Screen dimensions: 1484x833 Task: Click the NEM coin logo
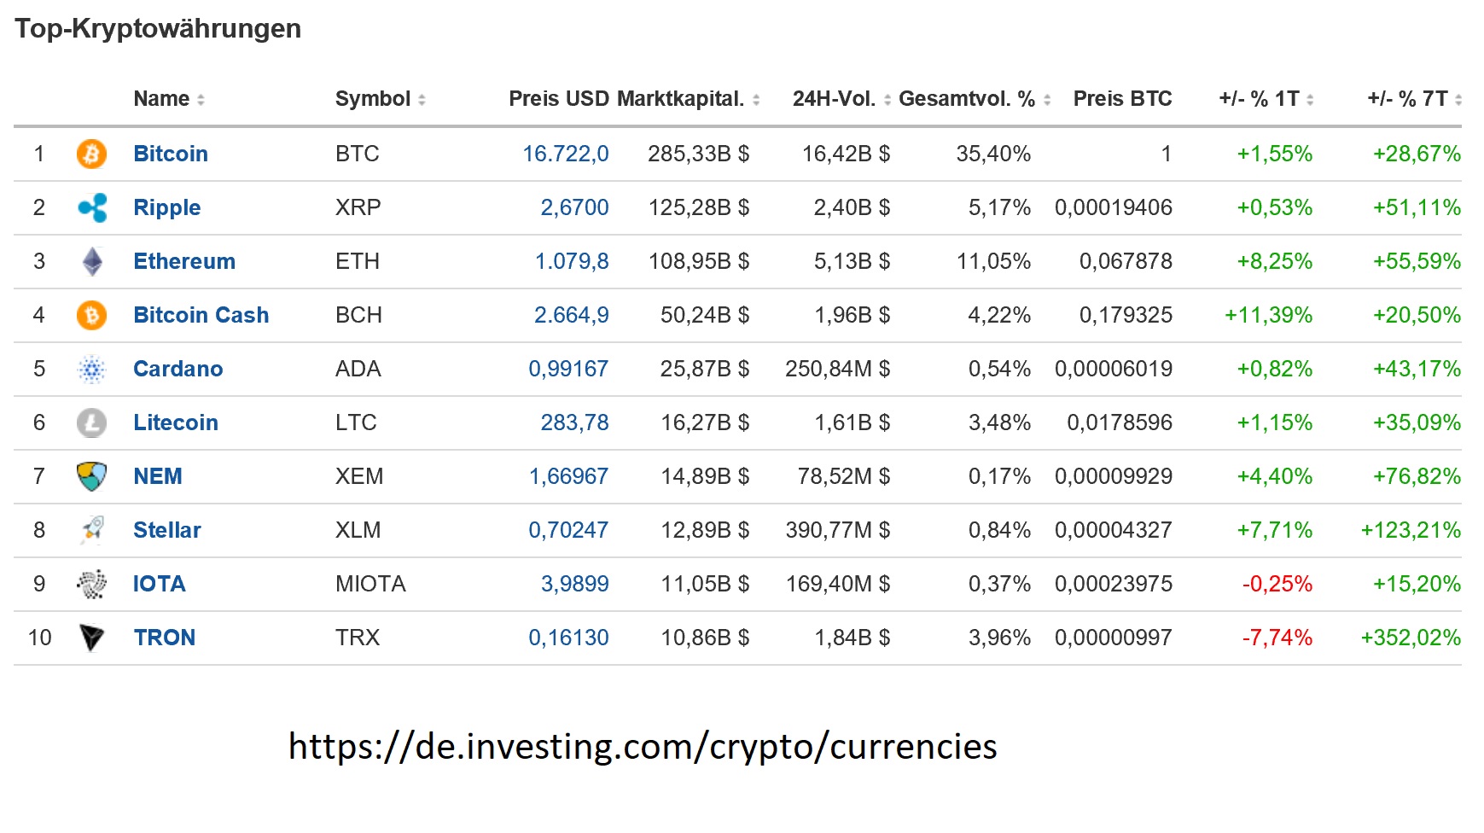tap(91, 476)
